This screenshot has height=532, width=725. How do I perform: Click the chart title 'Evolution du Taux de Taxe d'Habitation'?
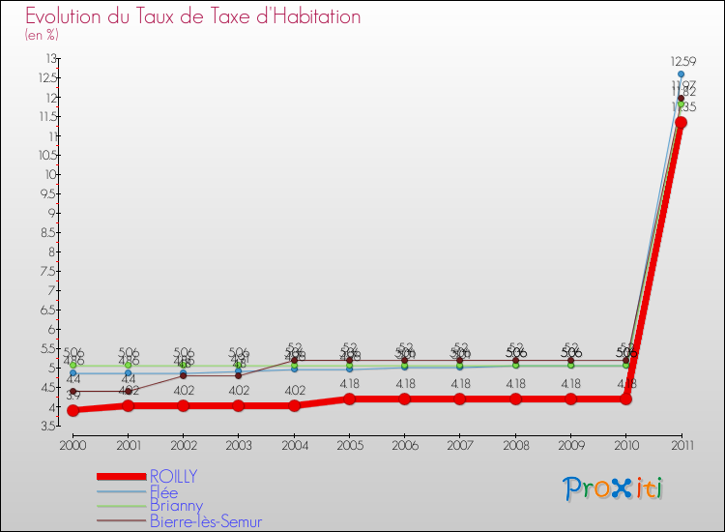tap(192, 16)
